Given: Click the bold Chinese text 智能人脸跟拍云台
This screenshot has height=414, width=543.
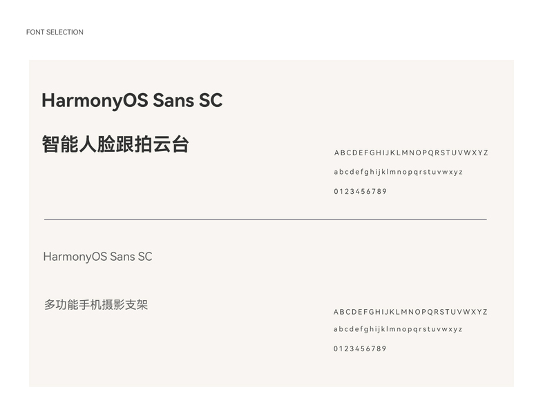Looking at the screenshot, I should 115,144.
